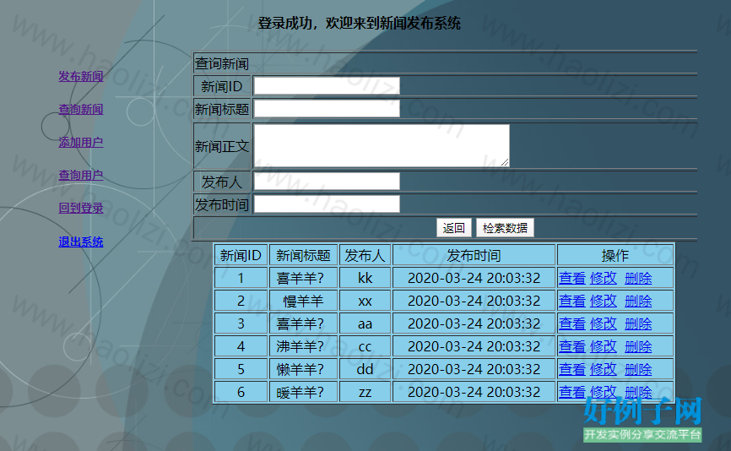Edit news row 1 via 修改

pos(604,278)
